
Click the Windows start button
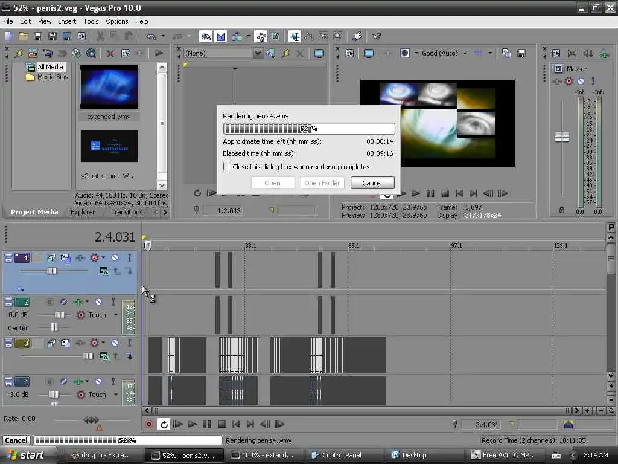25,456
